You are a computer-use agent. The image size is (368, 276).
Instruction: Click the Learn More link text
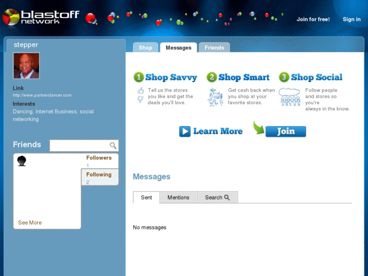218,131
